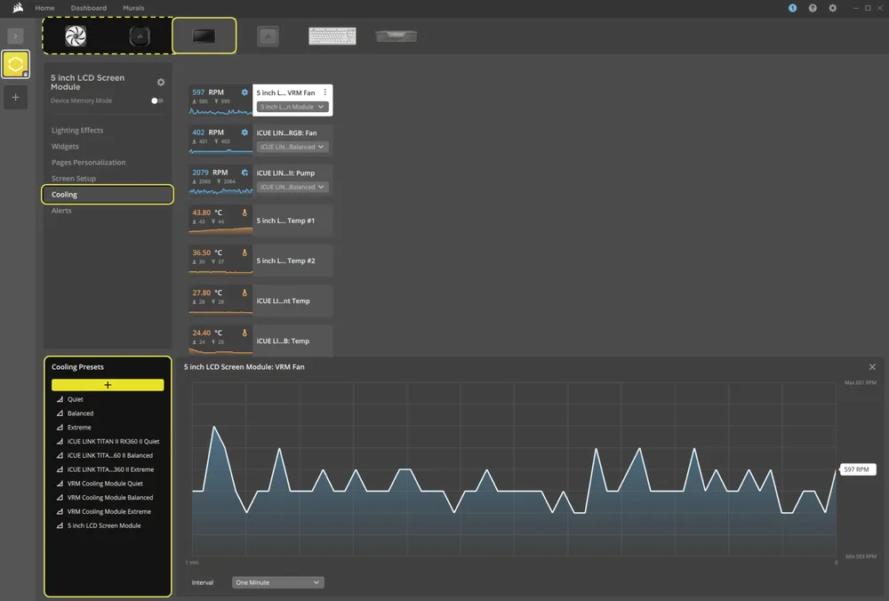Click the 2079 RPM pump reading
Image resolution: width=889 pixels, height=601 pixels.
[x=210, y=172]
